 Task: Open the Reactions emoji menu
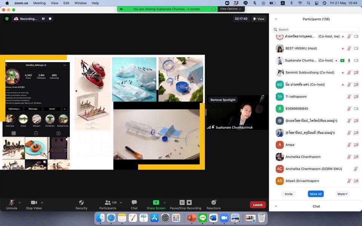click(x=213, y=203)
